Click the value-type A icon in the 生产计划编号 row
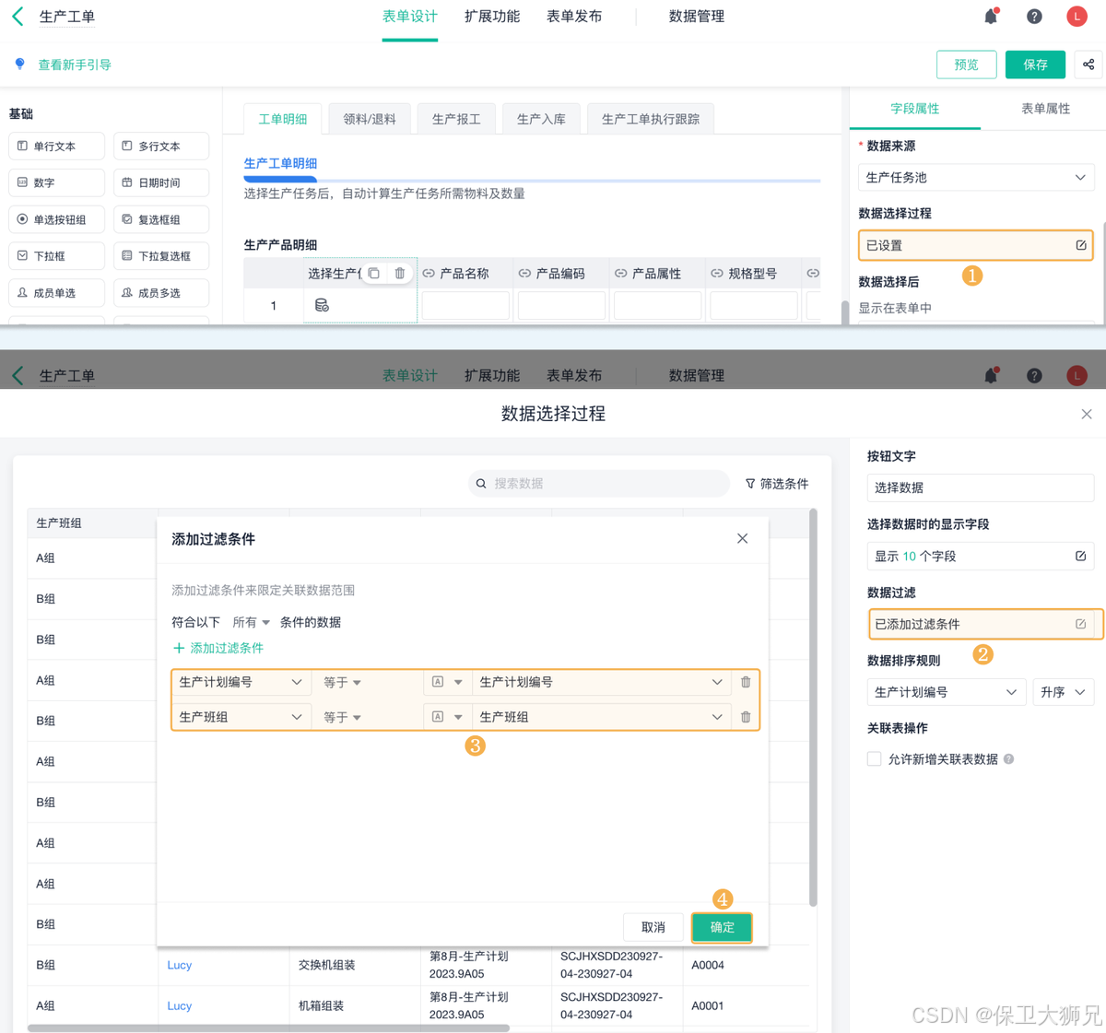1106x1033 pixels. point(438,682)
